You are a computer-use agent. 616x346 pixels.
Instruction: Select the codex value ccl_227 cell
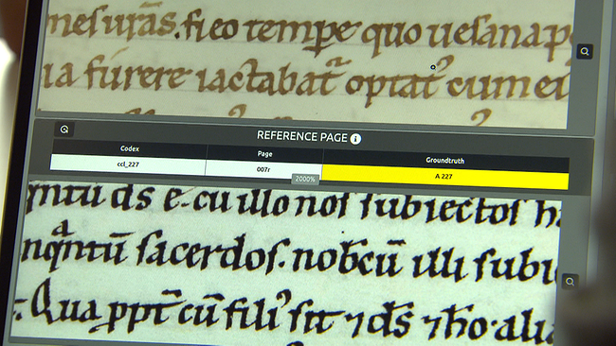click(x=128, y=164)
